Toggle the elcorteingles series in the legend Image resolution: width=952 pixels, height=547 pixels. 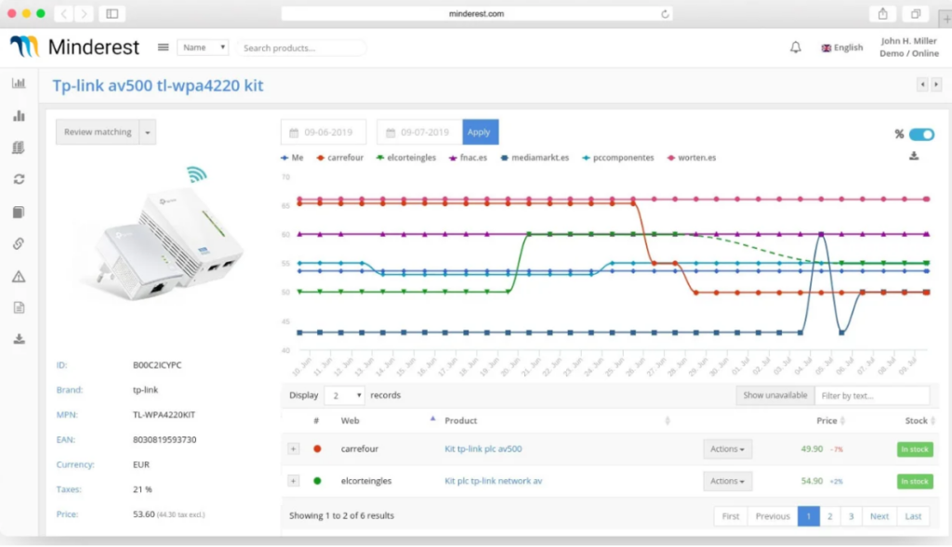406,158
